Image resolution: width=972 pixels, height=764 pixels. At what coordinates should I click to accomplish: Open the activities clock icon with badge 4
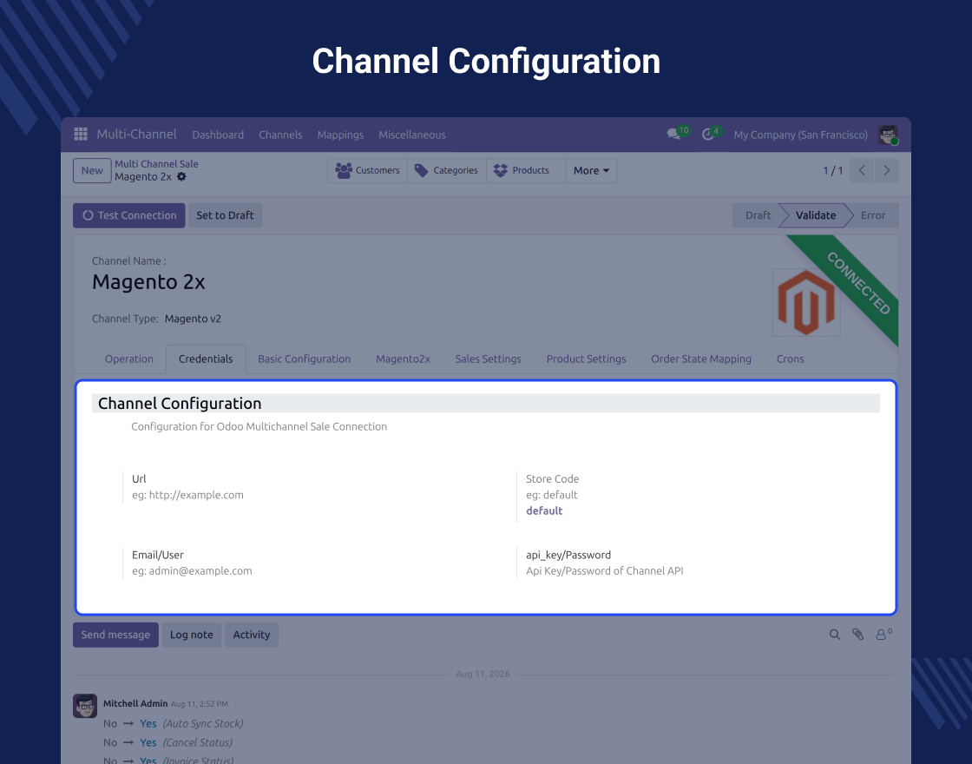click(x=711, y=134)
